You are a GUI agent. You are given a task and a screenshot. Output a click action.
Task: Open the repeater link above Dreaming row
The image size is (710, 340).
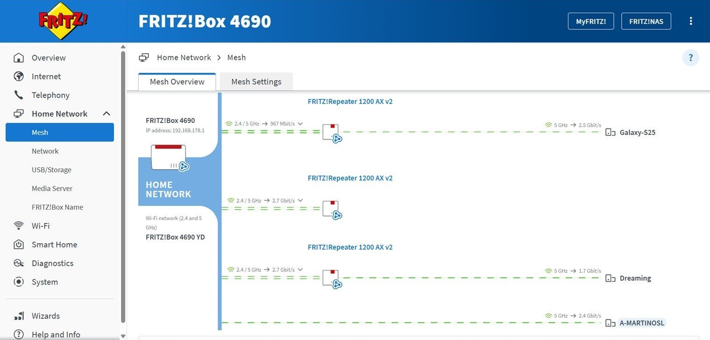tap(350, 247)
